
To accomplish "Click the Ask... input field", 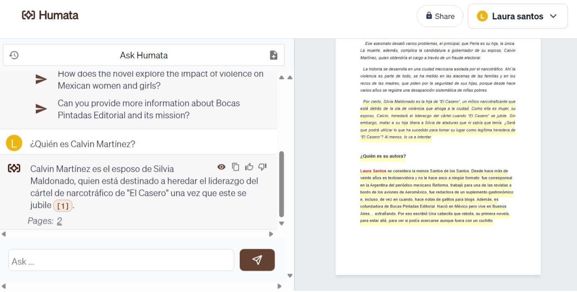I will (x=121, y=260).
